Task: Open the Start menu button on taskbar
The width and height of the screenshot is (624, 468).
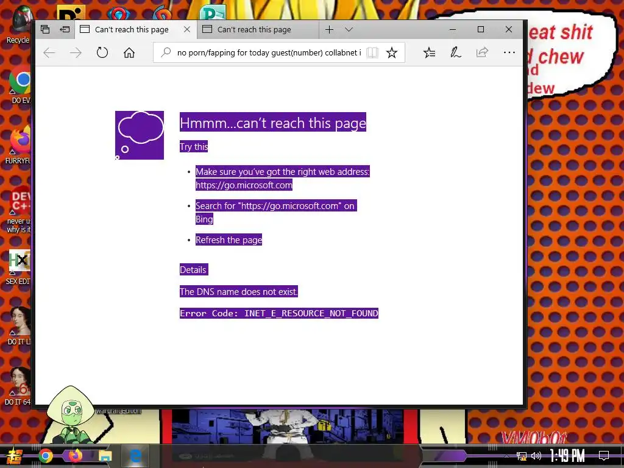Action: [x=14, y=456]
